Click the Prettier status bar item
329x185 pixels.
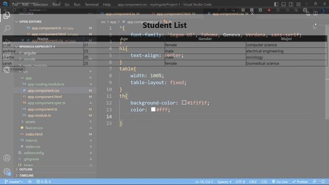coord(300,181)
